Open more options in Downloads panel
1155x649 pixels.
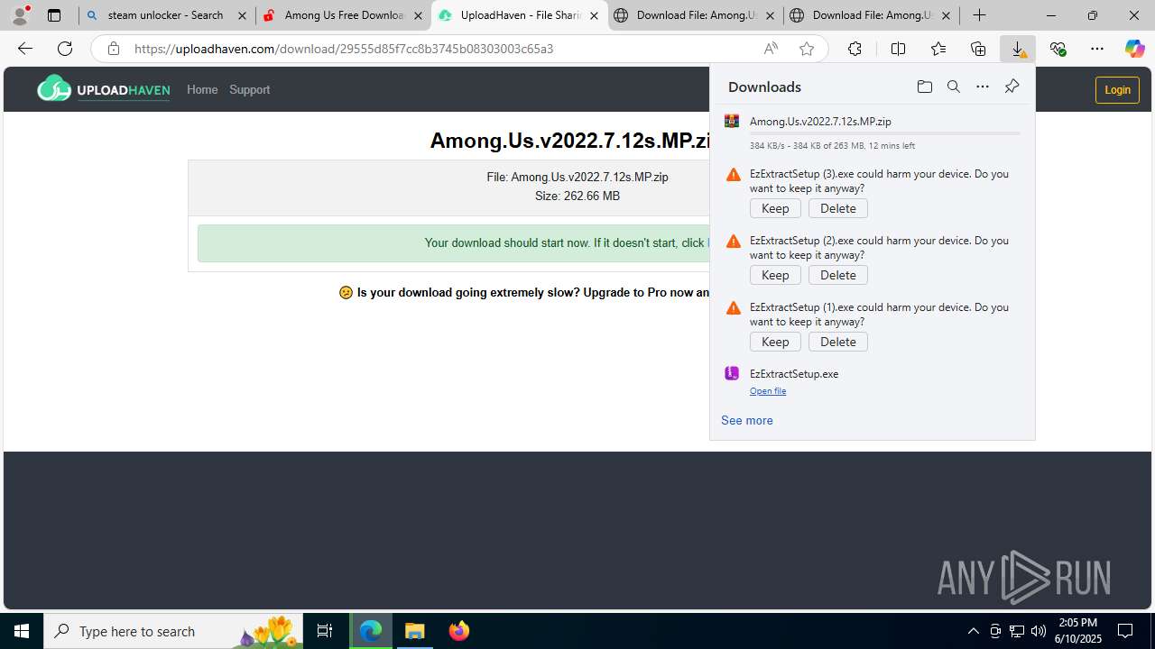(x=983, y=87)
